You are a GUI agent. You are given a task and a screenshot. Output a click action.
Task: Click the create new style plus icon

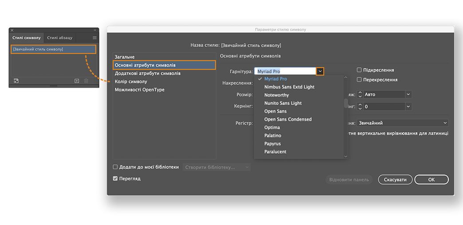[77, 81]
